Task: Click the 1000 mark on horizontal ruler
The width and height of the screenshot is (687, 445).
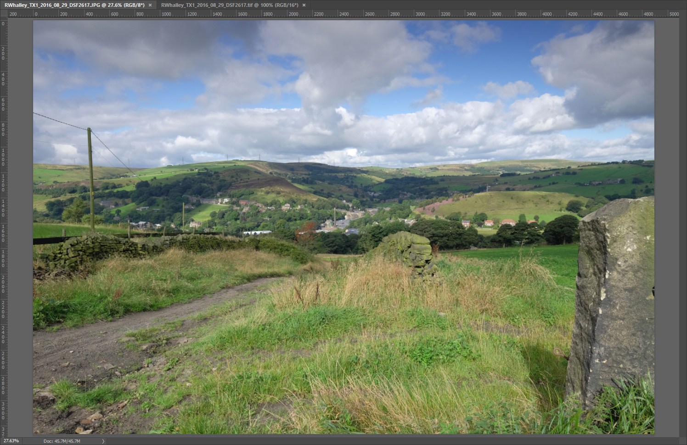Action: [x=166, y=14]
